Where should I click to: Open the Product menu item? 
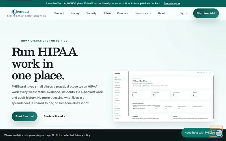point(59,13)
